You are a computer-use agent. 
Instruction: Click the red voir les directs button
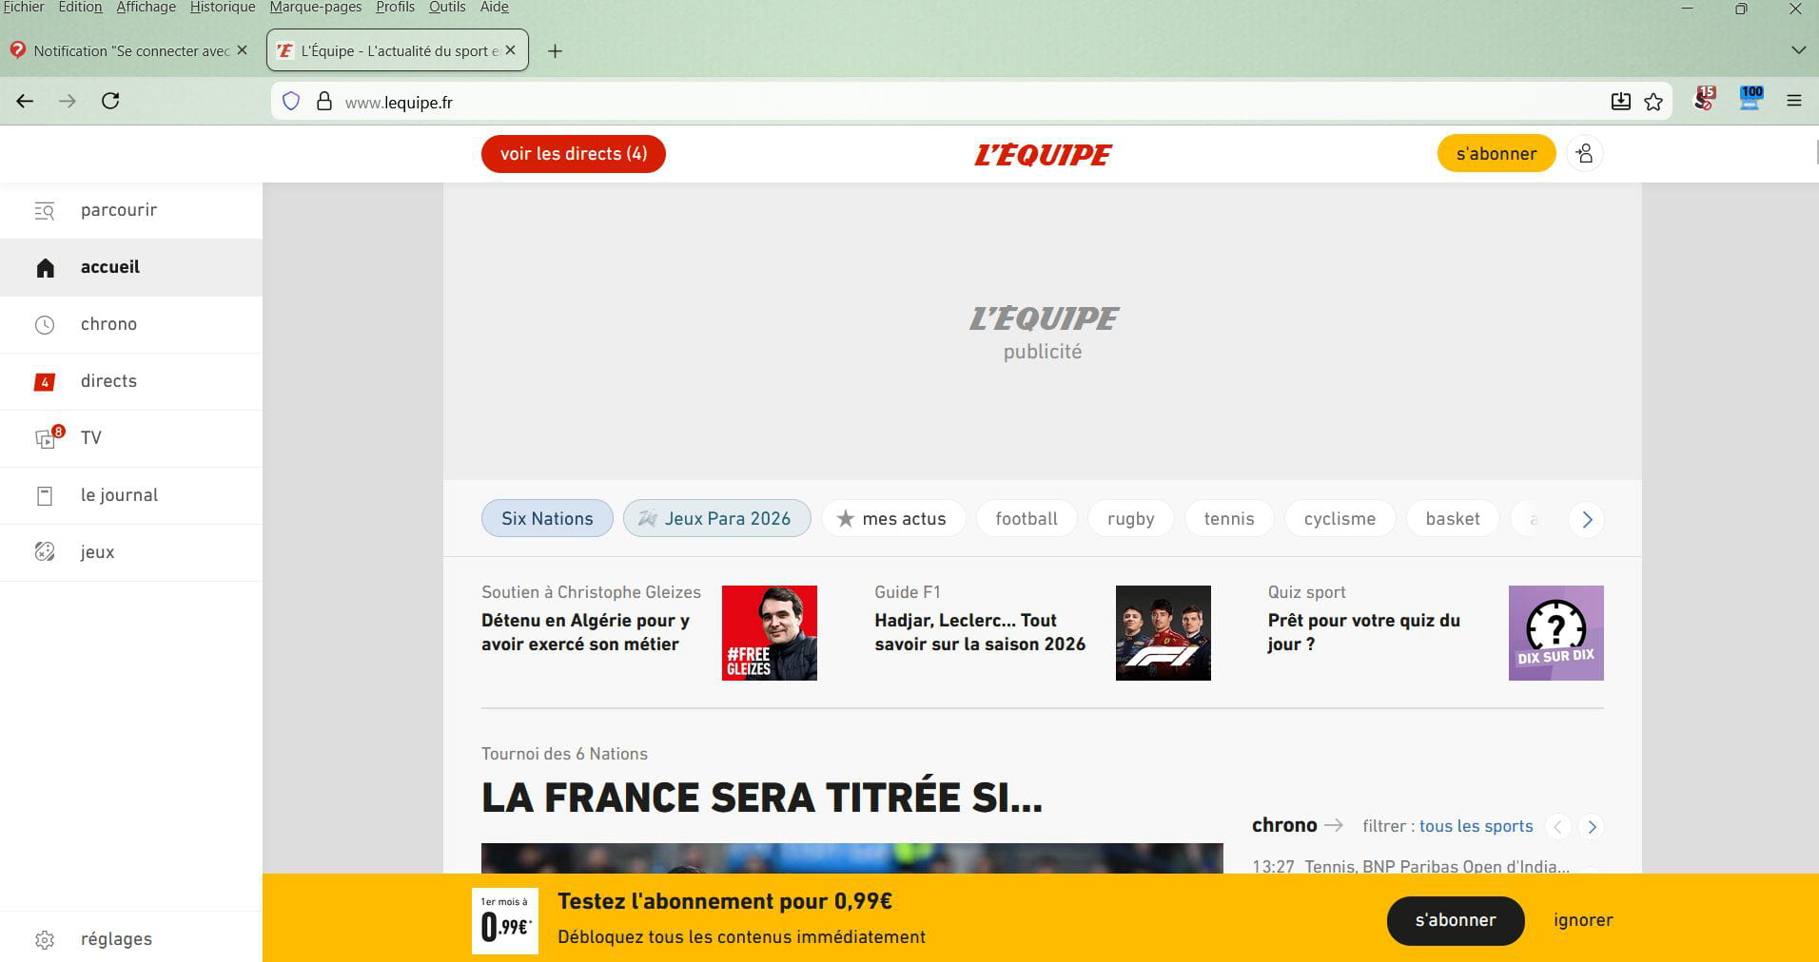[x=573, y=154]
